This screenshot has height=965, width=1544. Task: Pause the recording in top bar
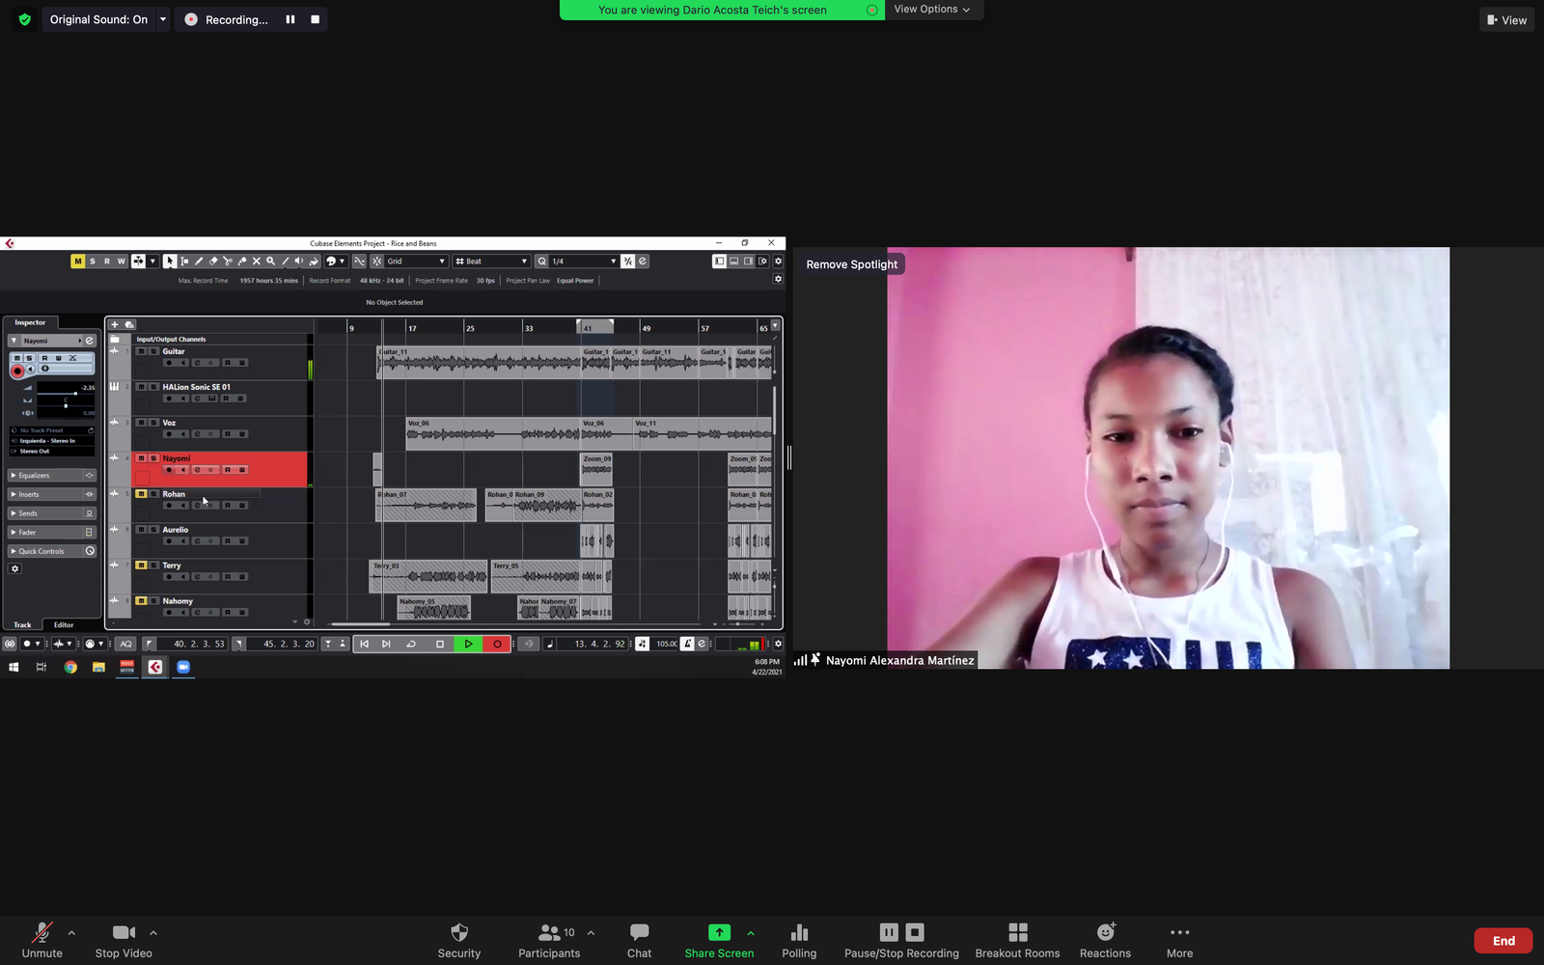tap(290, 19)
